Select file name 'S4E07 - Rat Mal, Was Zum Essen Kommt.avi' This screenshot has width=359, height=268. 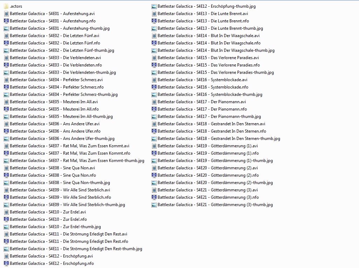coord(70,146)
